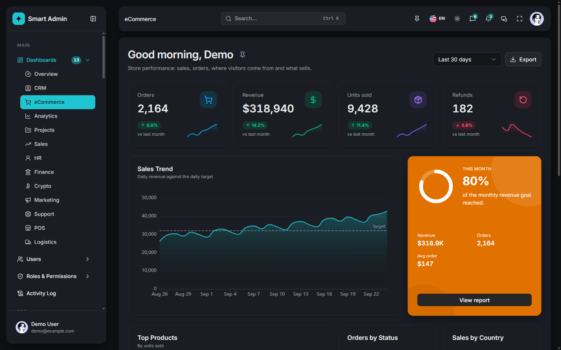Screen dimensions: 561x350
Task: Navigate to the Sales dashboard
Action: pos(58,144)
